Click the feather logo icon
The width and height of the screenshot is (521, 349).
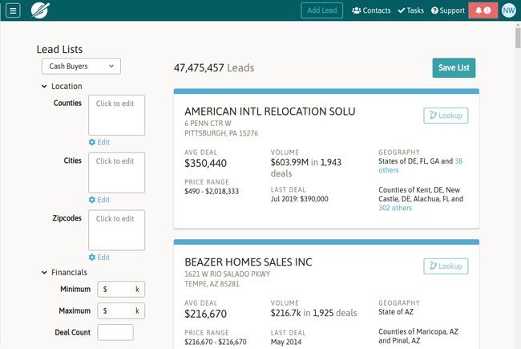[40, 10]
